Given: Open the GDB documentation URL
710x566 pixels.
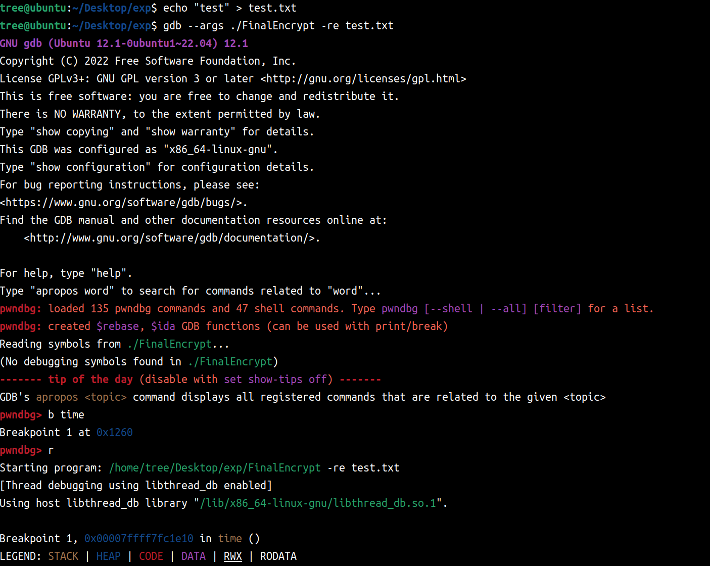Looking at the screenshot, I should click(172, 238).
